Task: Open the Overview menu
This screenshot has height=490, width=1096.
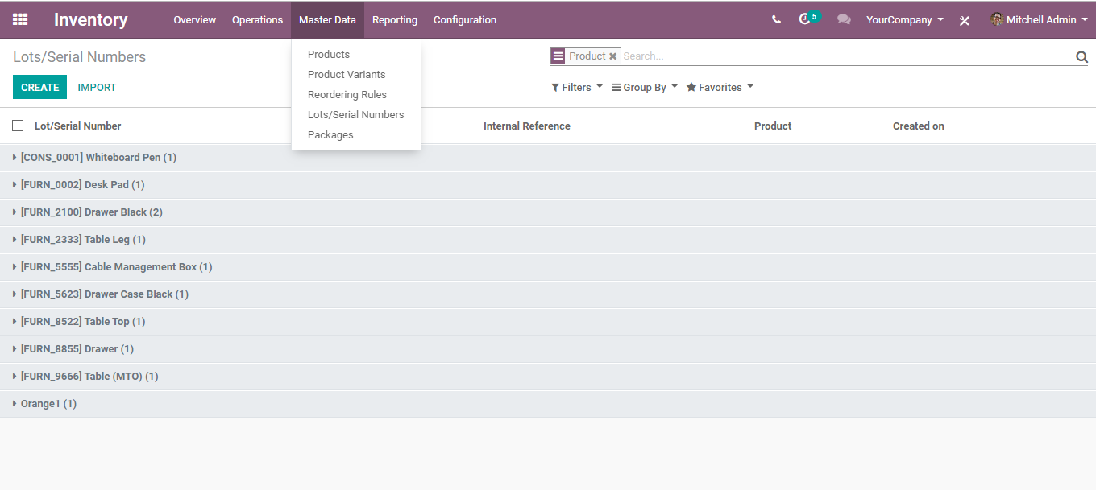Action: [195, 19]
